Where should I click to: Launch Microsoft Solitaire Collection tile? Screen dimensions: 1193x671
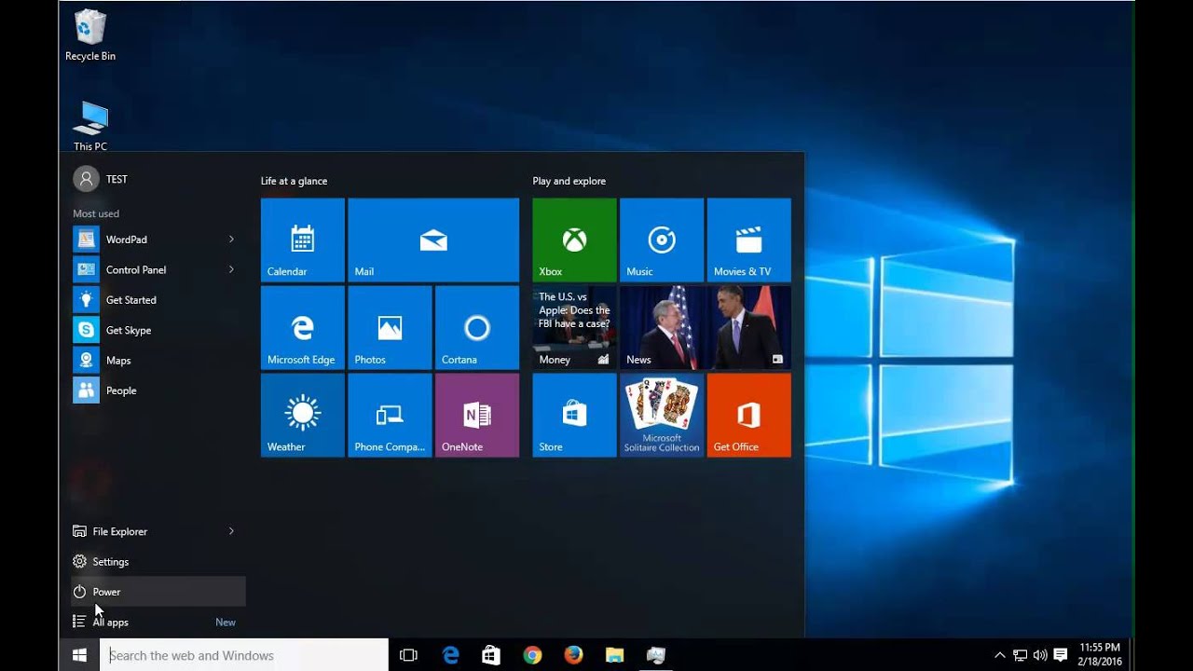[662, 415]
